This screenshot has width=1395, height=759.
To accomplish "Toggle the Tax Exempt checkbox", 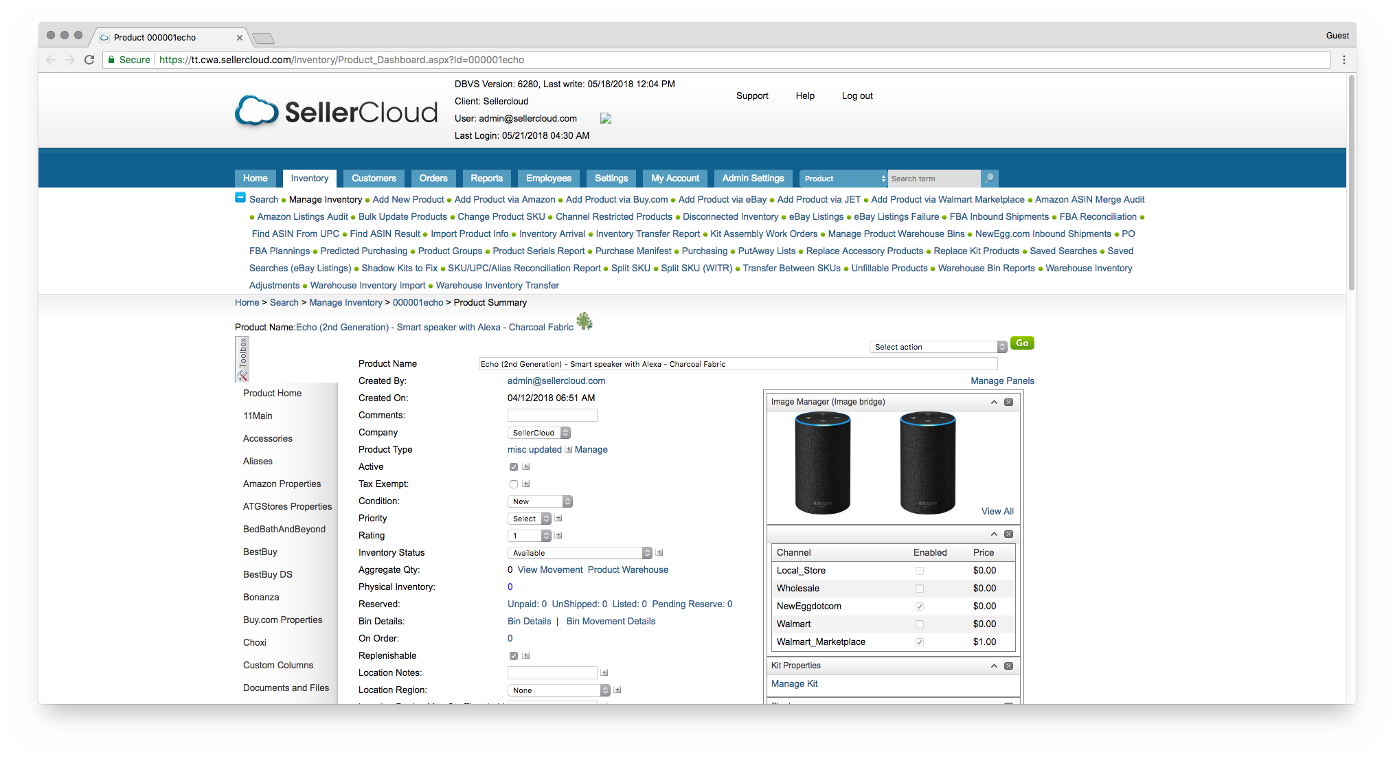I will click(x=514, y=484).
